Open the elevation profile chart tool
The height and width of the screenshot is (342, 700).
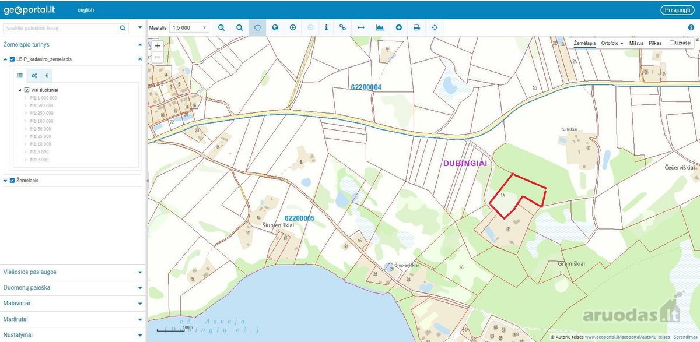pos(380,27)
